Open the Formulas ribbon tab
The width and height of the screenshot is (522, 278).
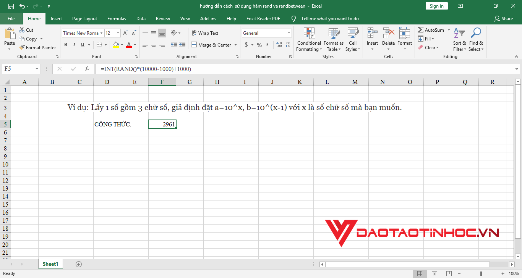[117, 19]
